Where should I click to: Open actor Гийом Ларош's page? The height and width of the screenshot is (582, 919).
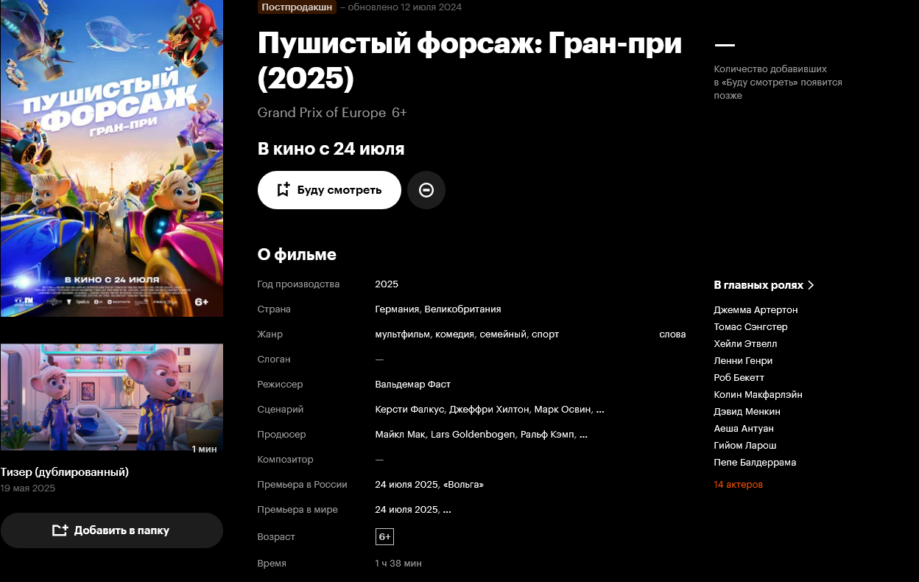click(x=745, y=446)
